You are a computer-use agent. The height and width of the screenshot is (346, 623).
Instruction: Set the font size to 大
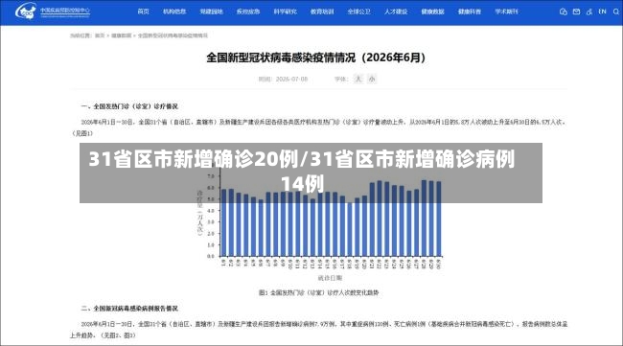point(358,79)
